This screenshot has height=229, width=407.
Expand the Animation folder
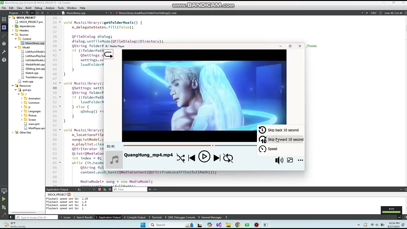click(22, 99)
